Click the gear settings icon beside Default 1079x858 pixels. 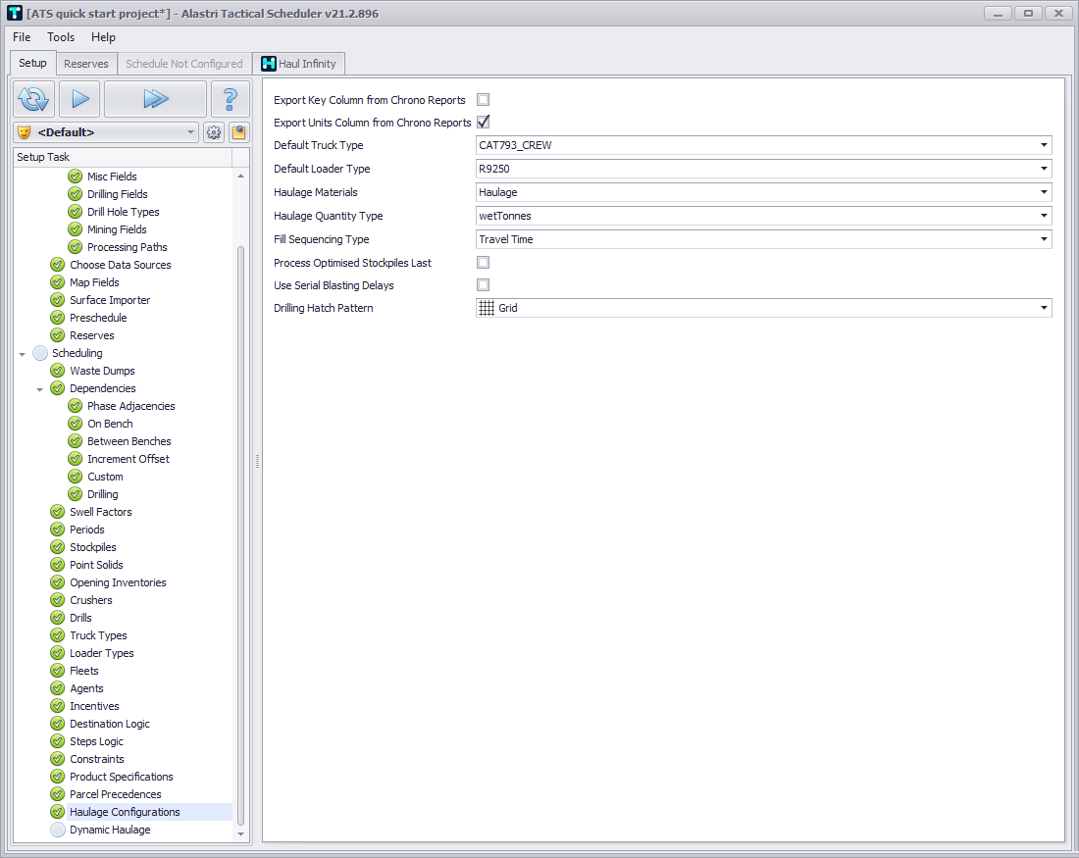point(214,132)
